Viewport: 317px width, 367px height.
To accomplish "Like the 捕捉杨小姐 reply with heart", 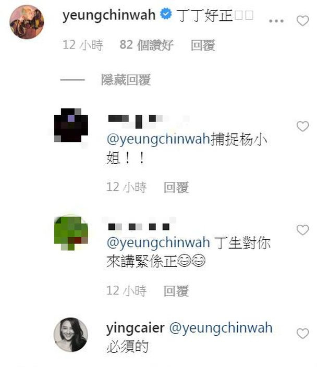I will pyautogui.click(x=302, y=126).
